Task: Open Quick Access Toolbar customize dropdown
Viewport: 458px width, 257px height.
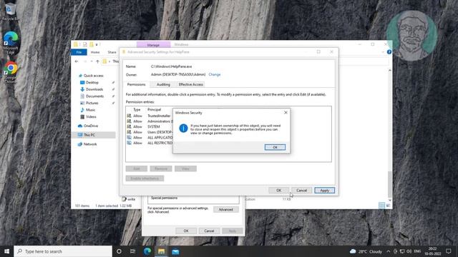Action: coord(97,44)
